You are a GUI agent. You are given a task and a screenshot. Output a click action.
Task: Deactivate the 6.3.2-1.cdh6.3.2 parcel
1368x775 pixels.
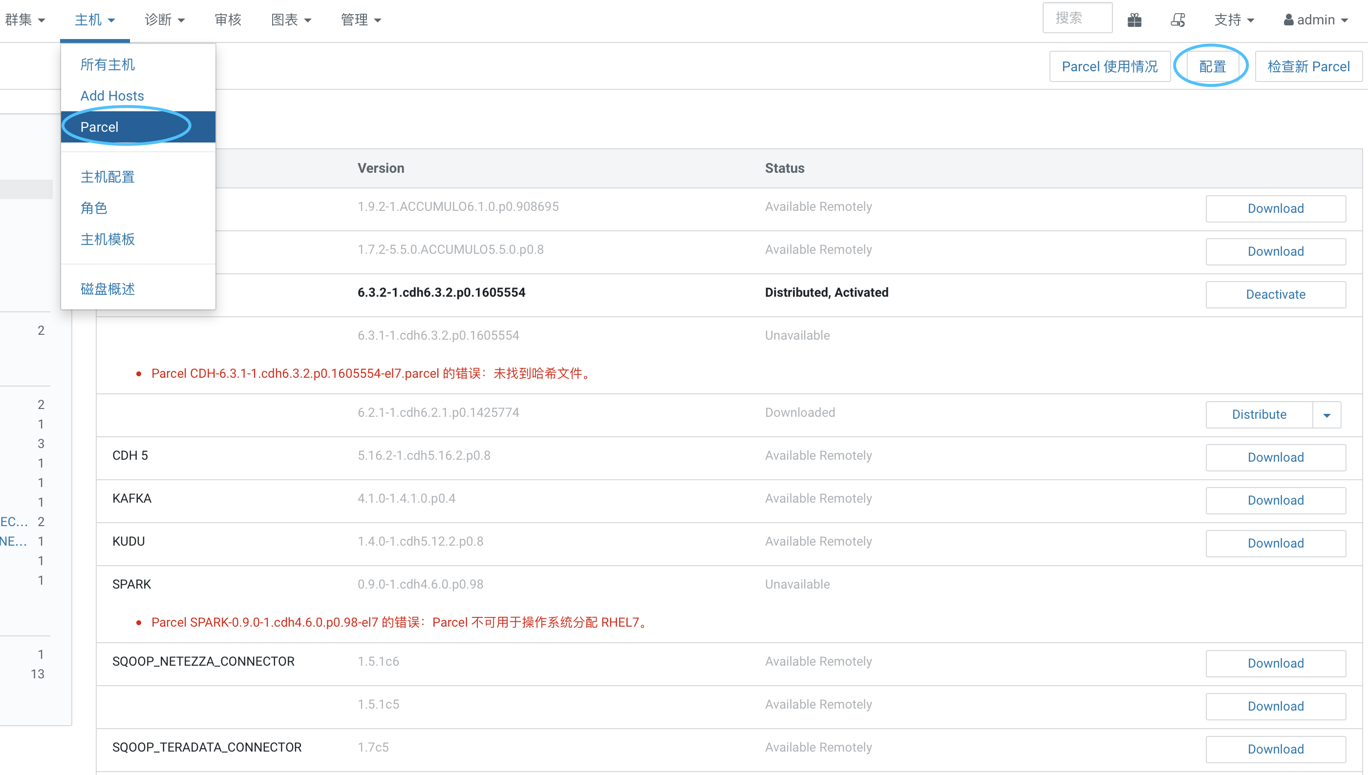point(1275,294)
